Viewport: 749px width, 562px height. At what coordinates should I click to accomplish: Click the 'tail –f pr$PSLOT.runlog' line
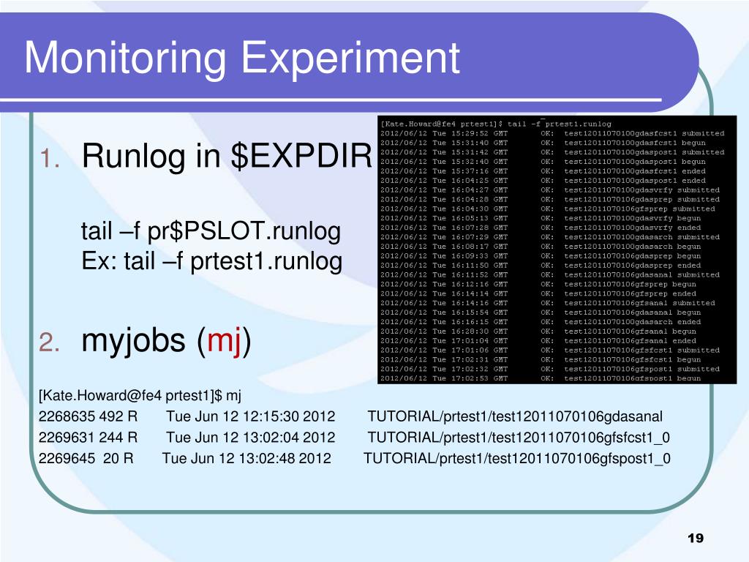tap(211, 231)
